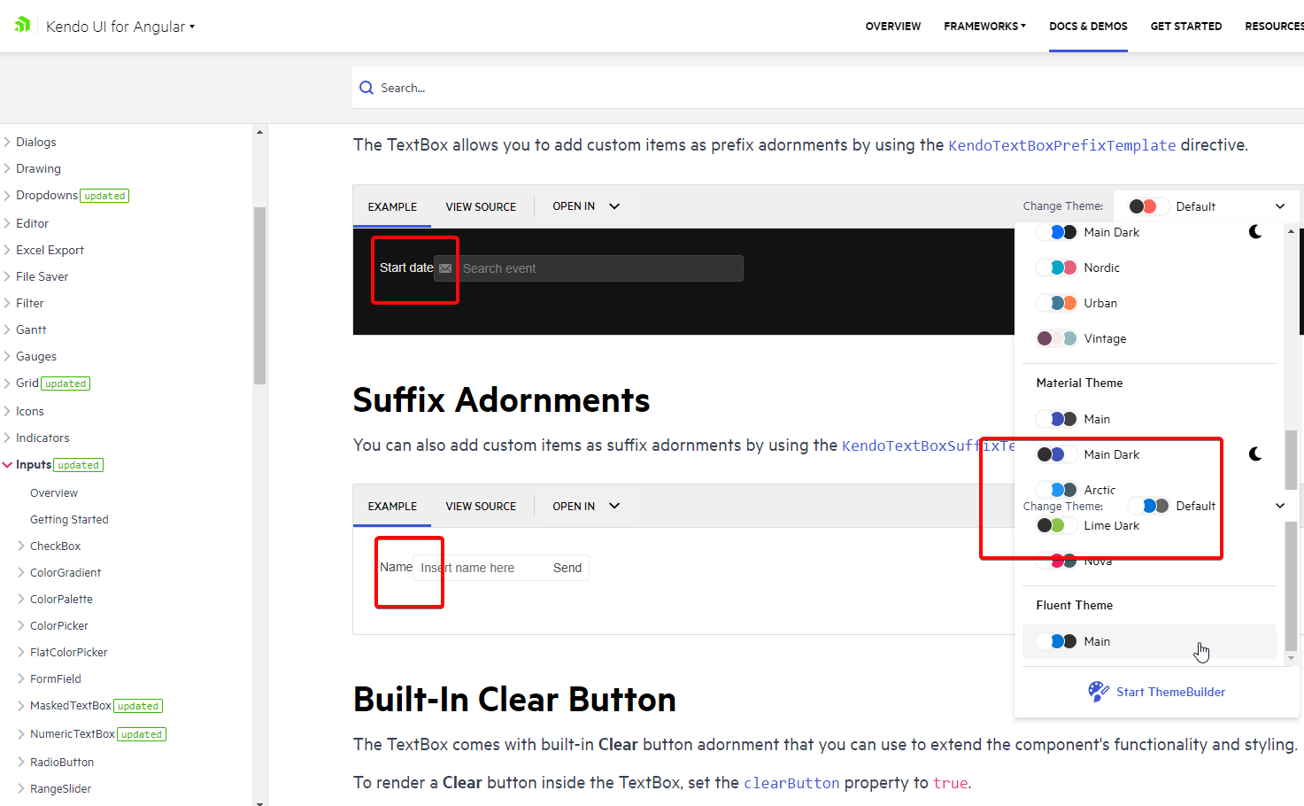
Task: Open the Dropdowns sidebar item
Action: (47, 195)
